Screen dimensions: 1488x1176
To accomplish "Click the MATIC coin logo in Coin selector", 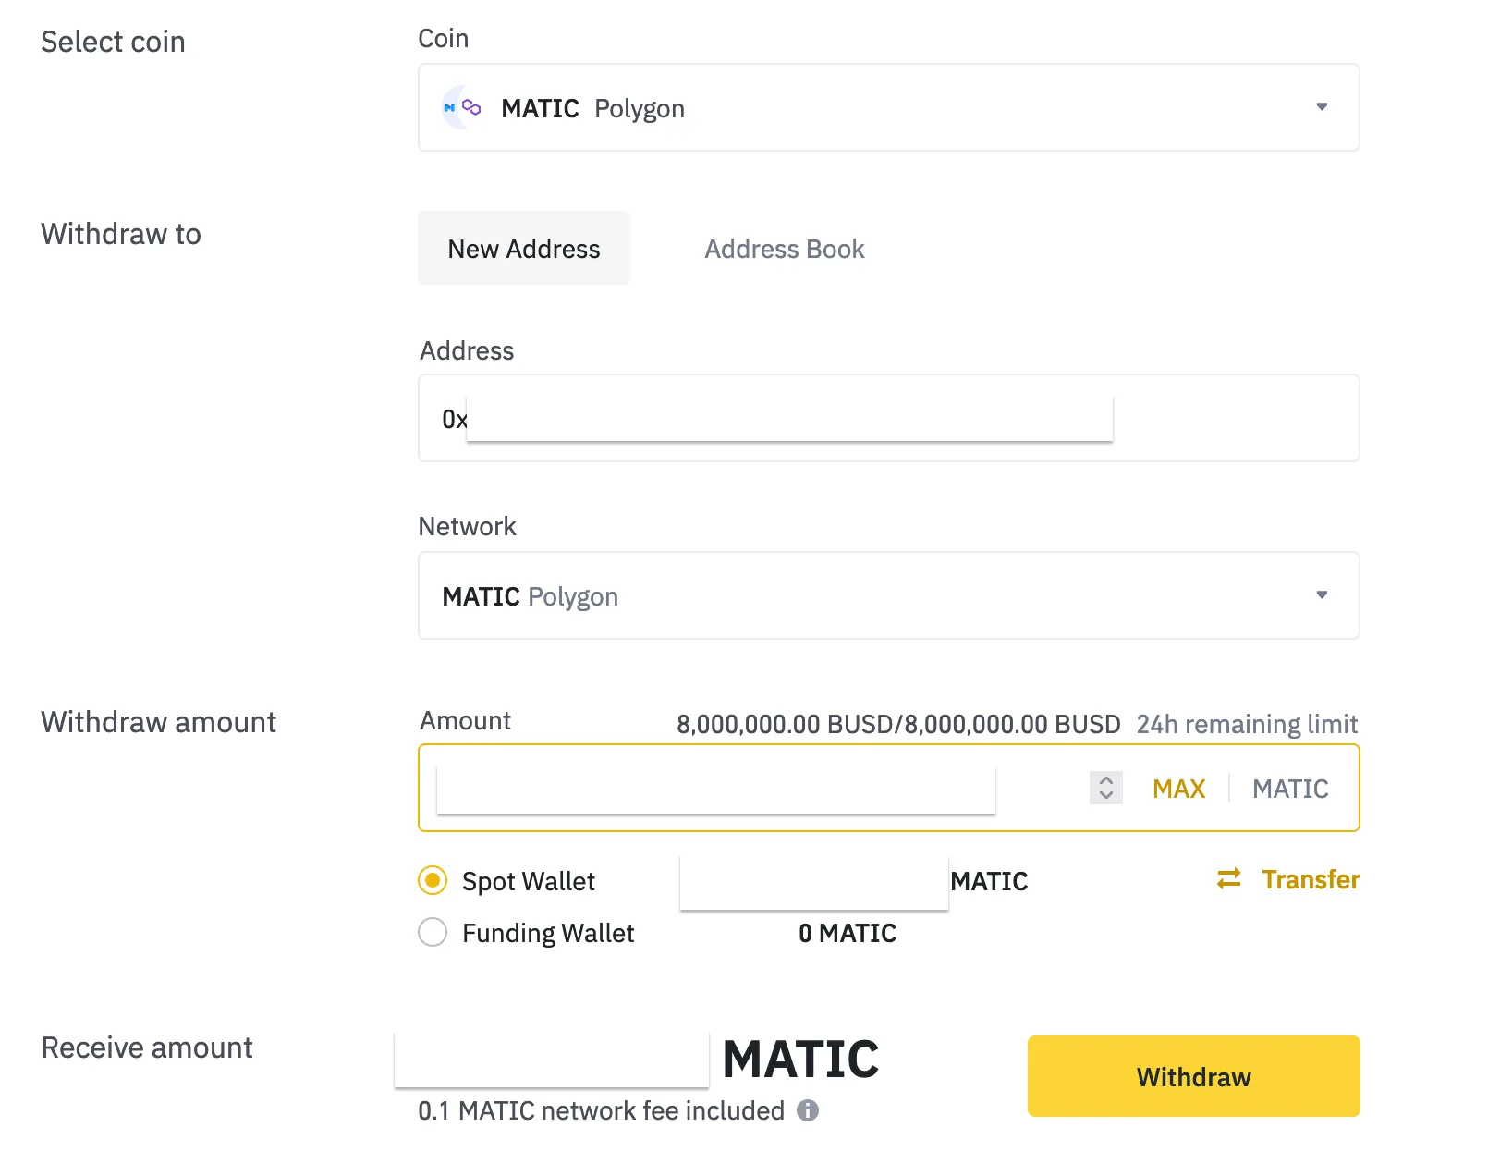I will (450, 108).
